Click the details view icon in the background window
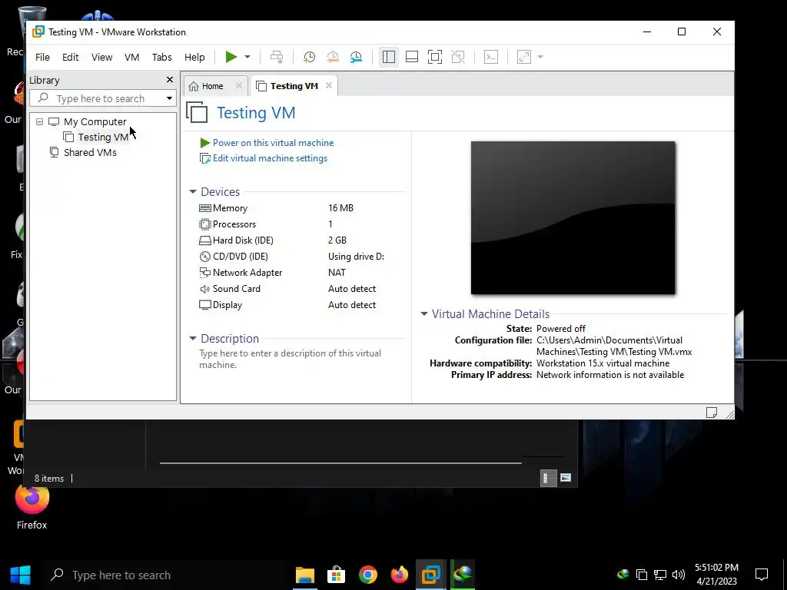Image resolution: width=787 pixels, height=590 pixels. 548,478
